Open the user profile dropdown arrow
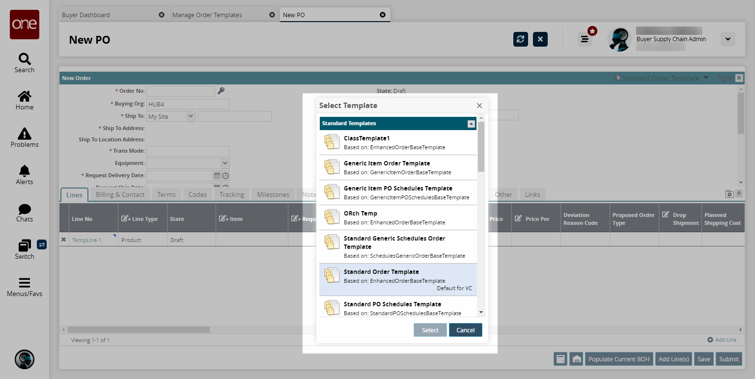Screen dimensions: 755x379 727,39
